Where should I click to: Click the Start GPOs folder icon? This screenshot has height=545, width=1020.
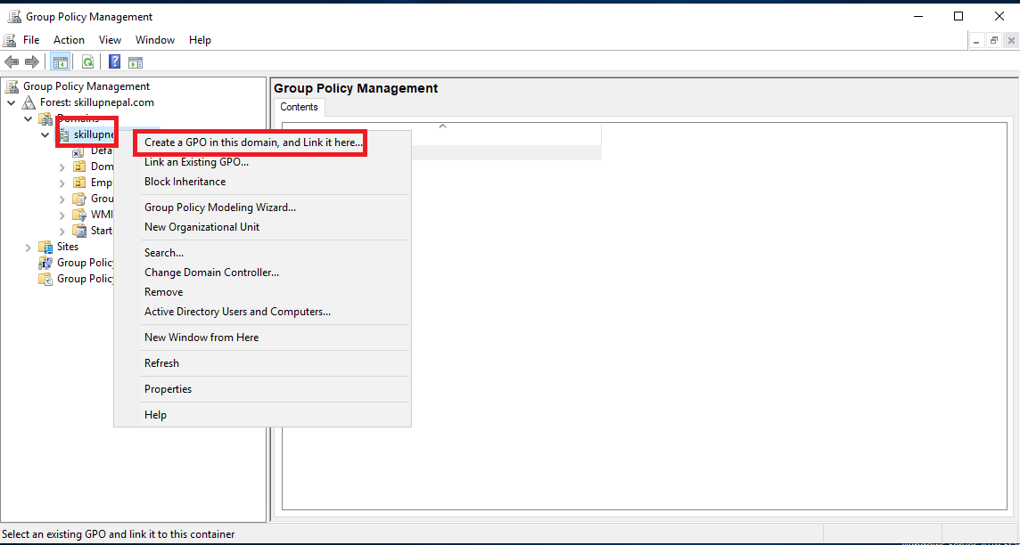(79, 231)
